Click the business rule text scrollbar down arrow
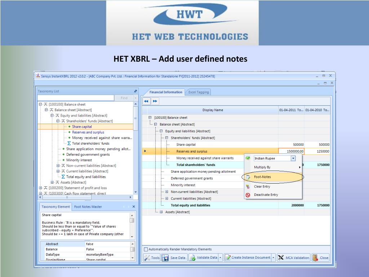369x277 pixels. tap(132, 237)
